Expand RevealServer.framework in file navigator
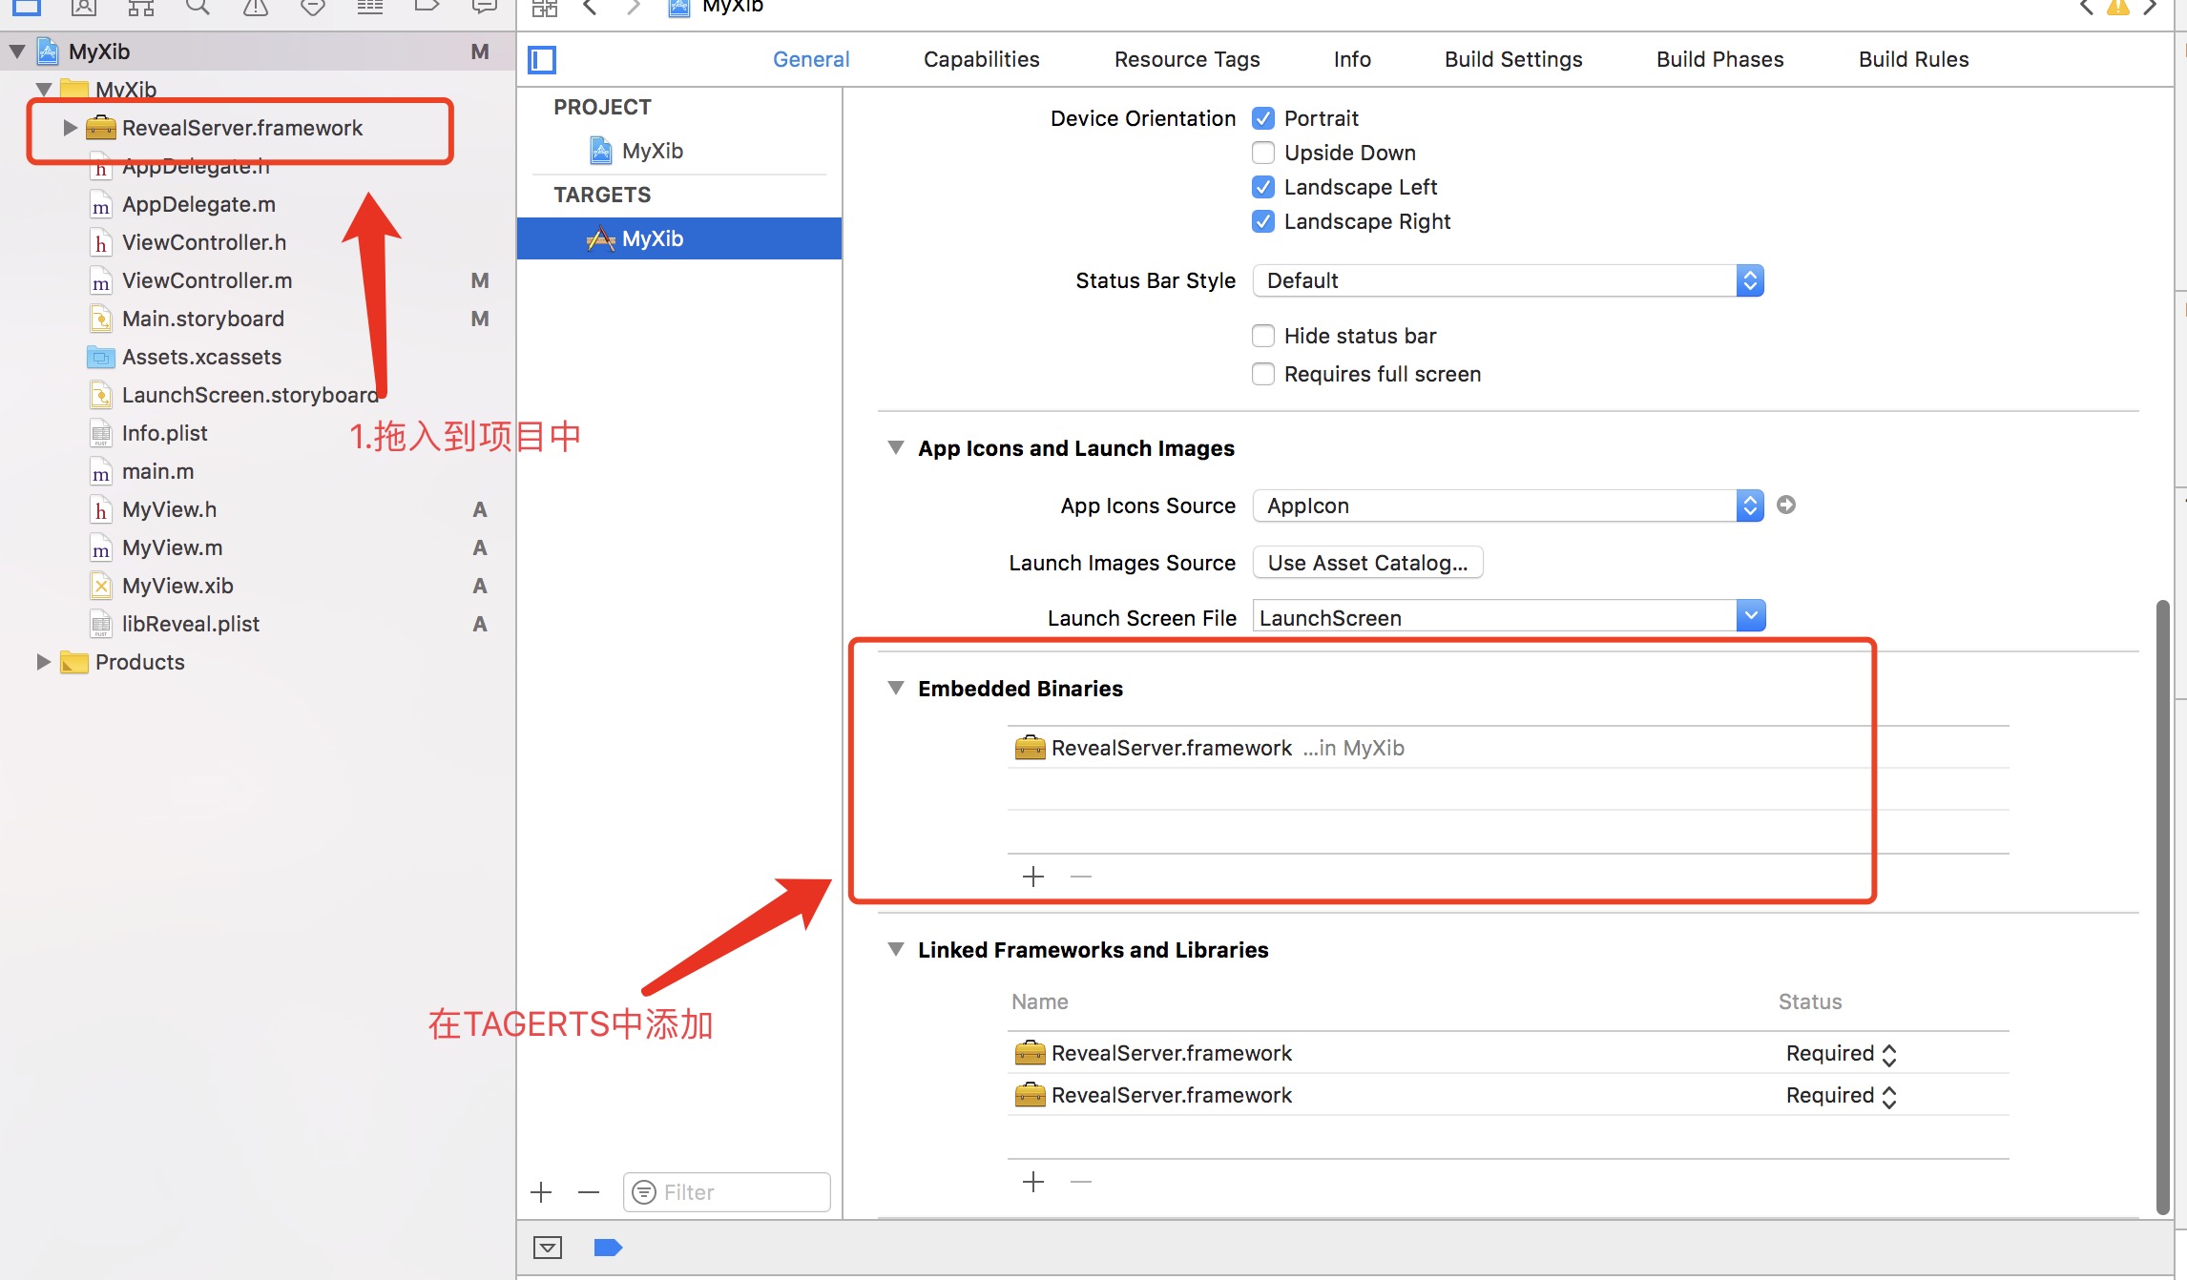Viewport: 2187px width, 1280px height. 70,128
